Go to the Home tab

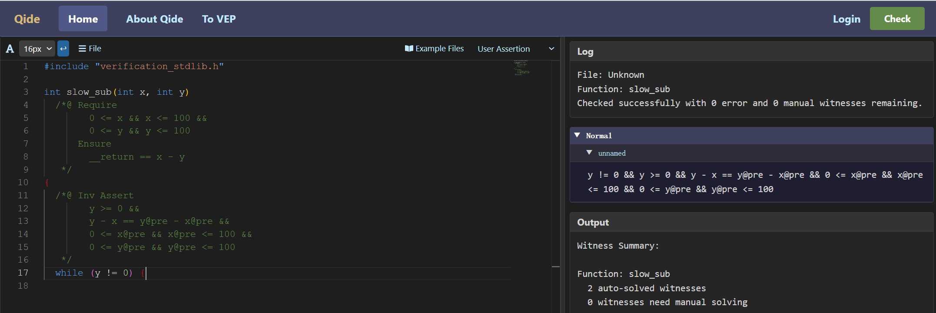83,19
